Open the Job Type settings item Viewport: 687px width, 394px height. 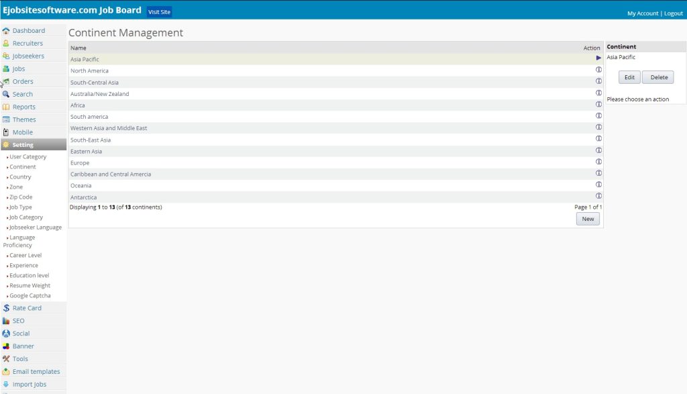21,207
